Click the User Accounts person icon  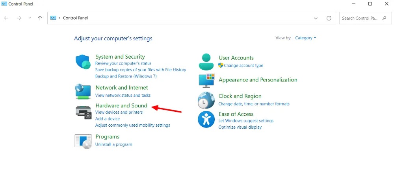[x=206, y=62]
